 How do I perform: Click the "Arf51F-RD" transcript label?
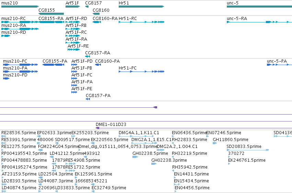point(76,19)
